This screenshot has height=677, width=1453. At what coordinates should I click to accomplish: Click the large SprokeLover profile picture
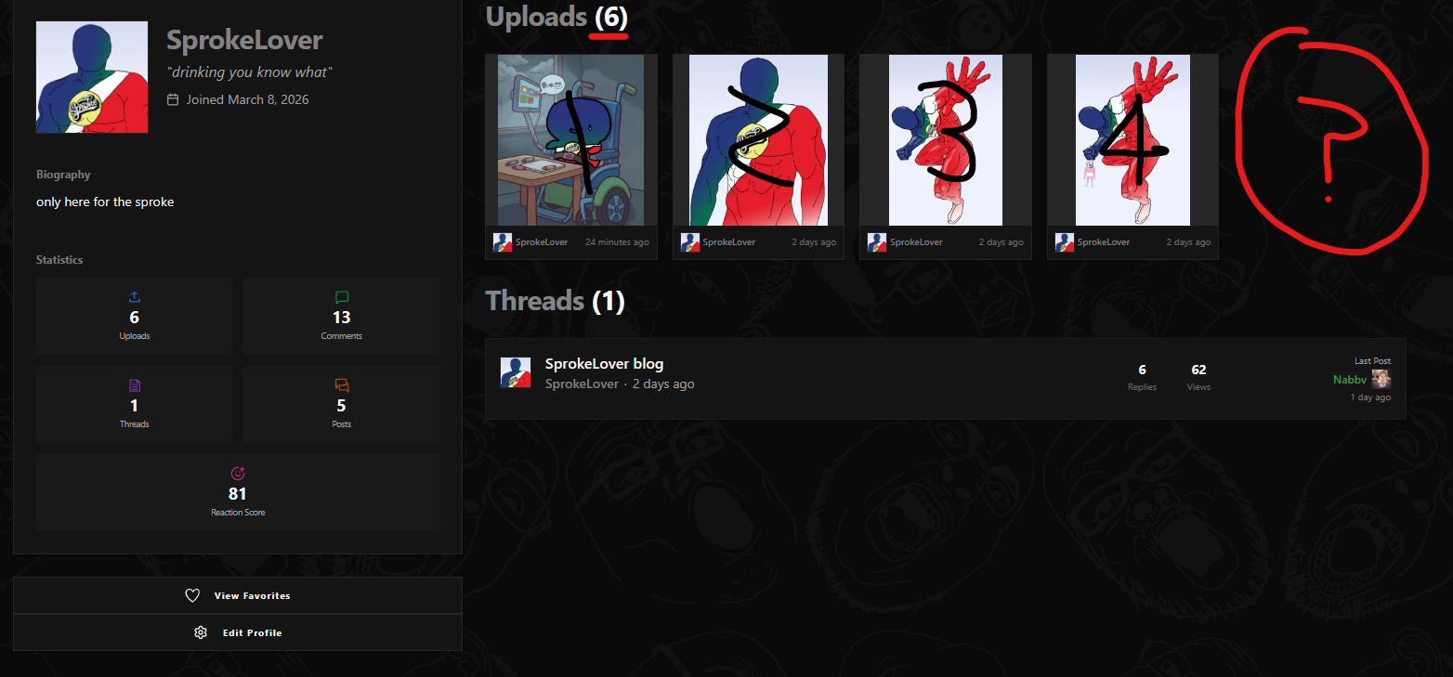[92, 77]
